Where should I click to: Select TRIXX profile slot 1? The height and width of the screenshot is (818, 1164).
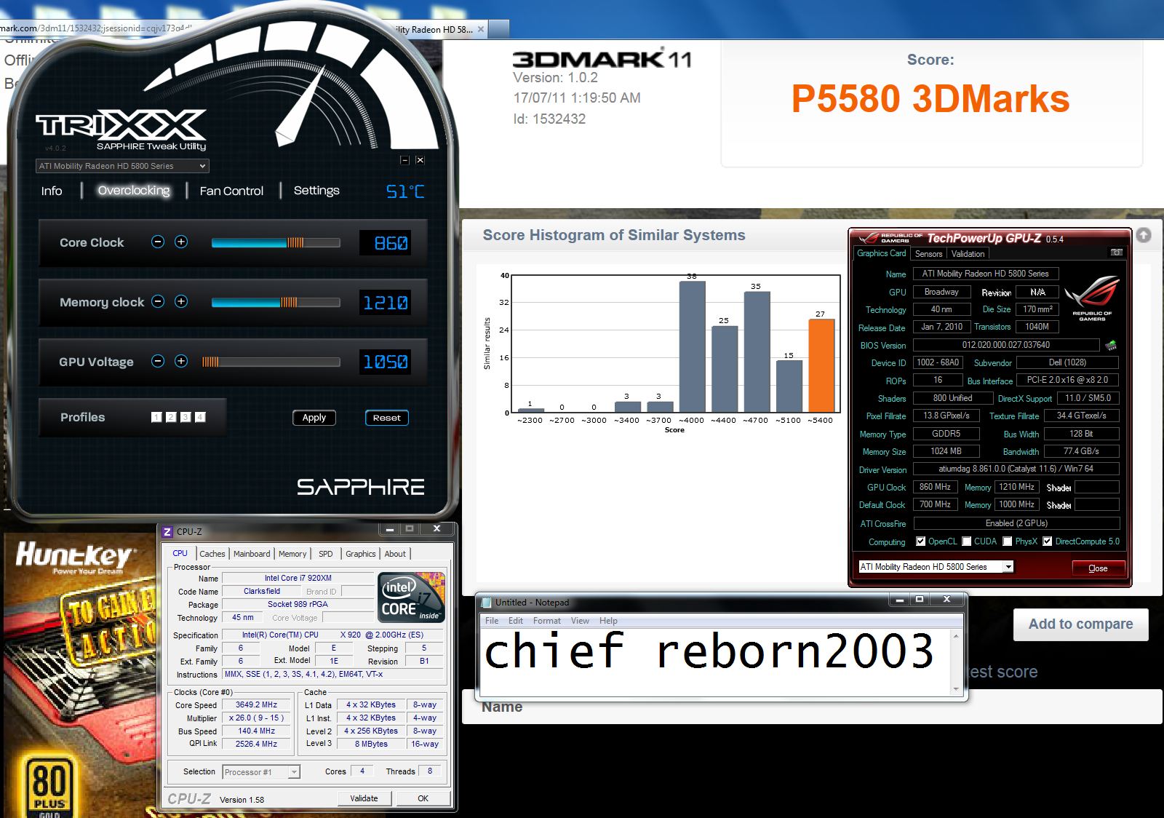coord(156,417)
